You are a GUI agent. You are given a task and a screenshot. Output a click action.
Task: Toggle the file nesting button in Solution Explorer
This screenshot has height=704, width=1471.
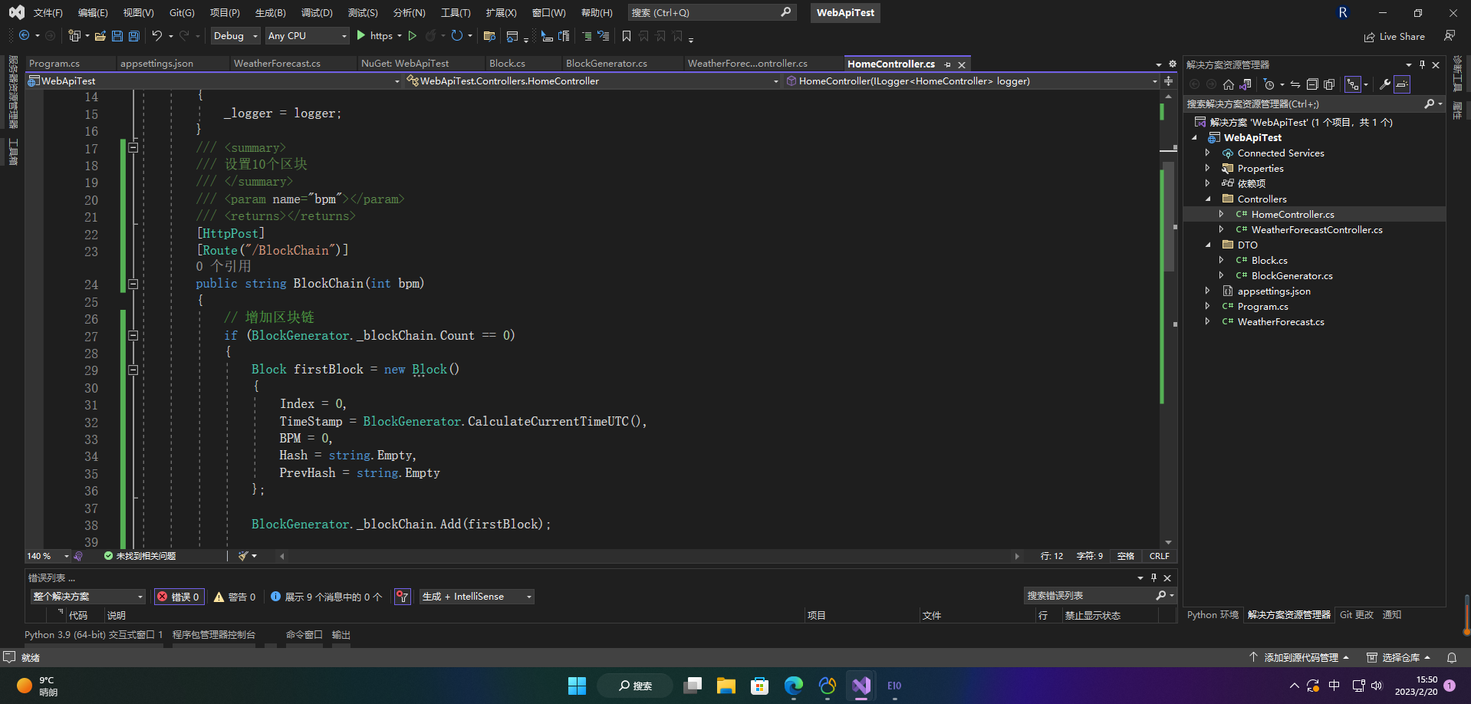click(x=1353, y=84)
